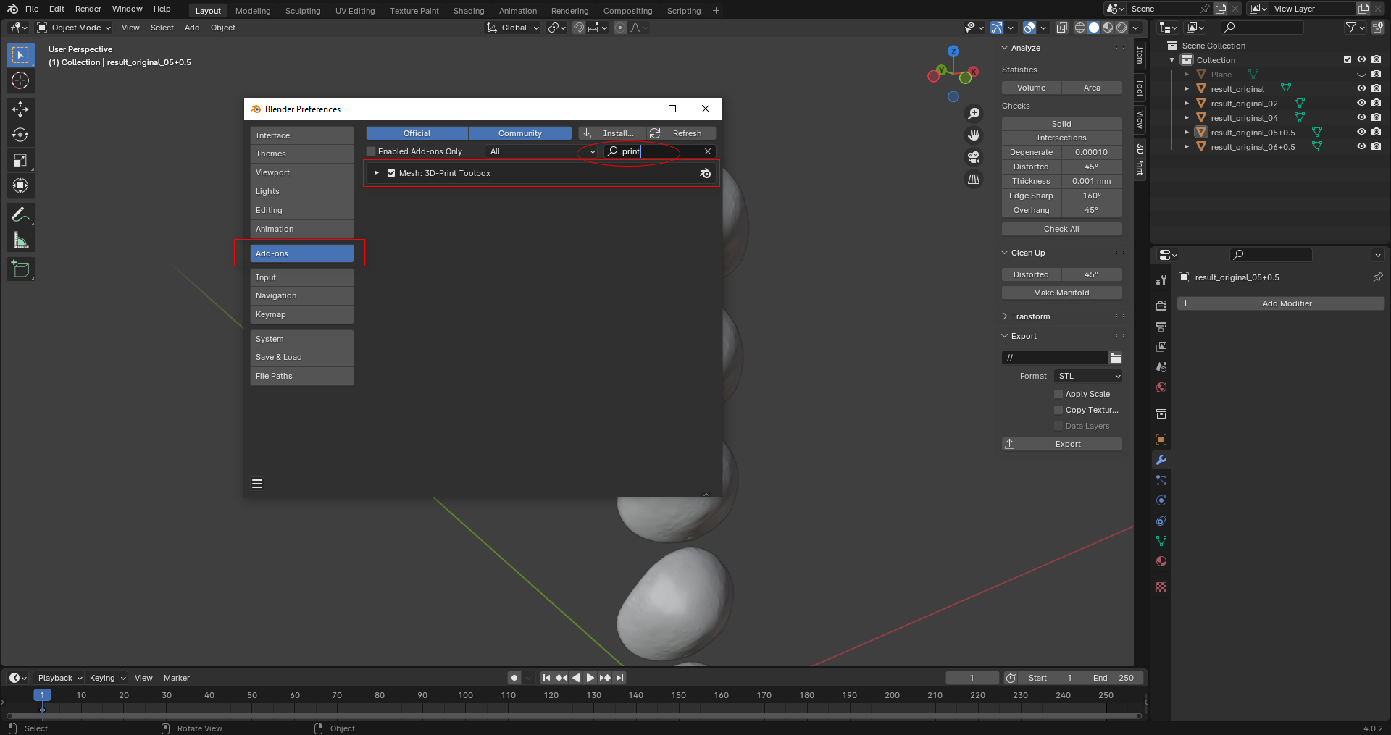Viewport: 1391px width, 735px height.
Task: Switch to the Sculpting workspace tab
Action: [303, 11]
